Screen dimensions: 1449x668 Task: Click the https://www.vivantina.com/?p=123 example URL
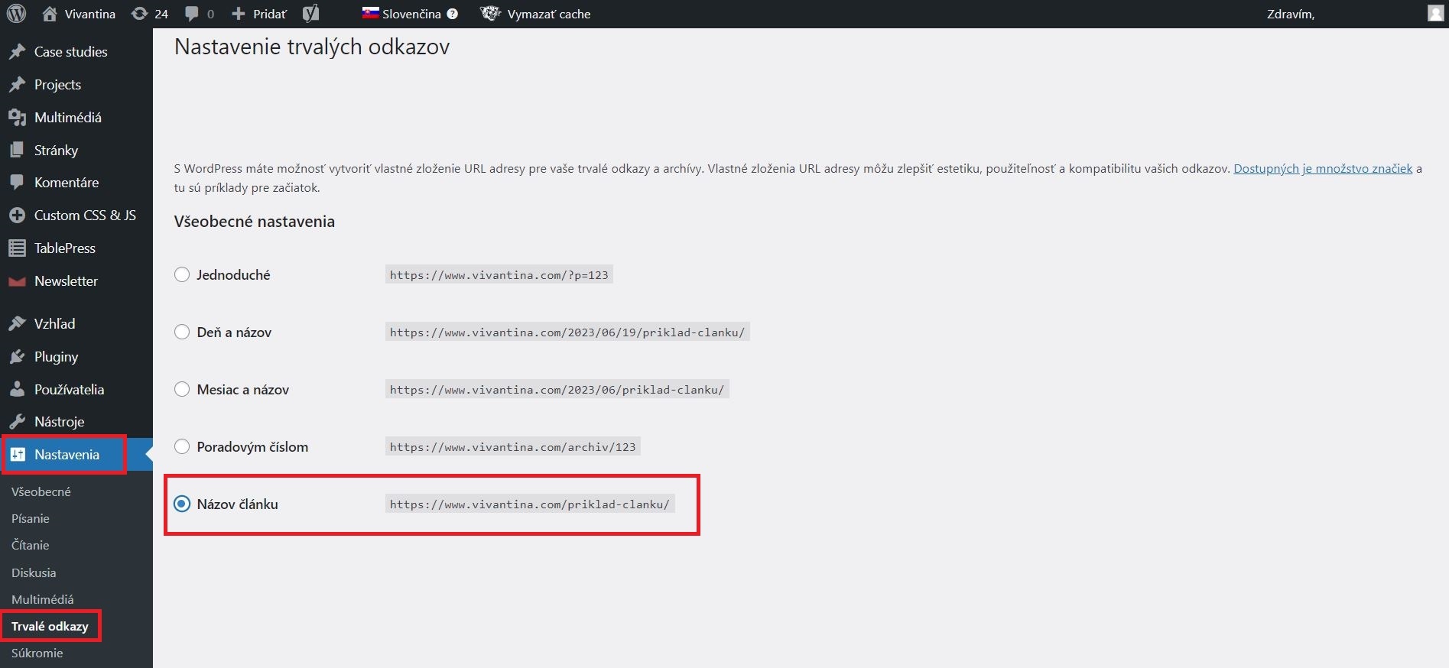[x=499, y=275]
